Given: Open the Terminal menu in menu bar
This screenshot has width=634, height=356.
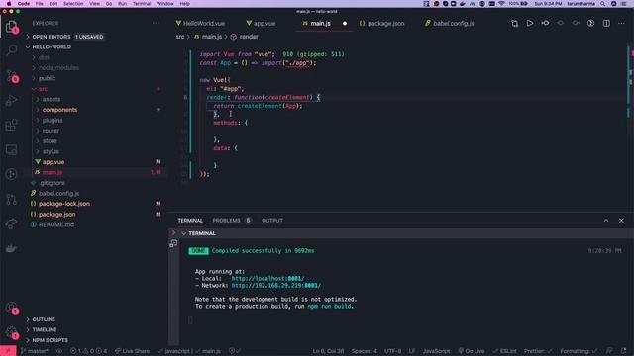Looking at the screenshot, I should point(142,4).
